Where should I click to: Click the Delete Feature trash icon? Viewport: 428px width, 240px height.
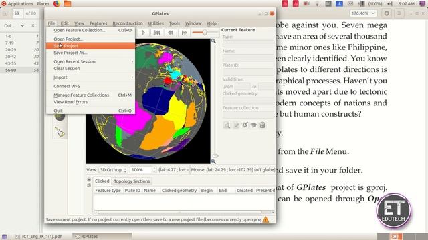(262, 125)
